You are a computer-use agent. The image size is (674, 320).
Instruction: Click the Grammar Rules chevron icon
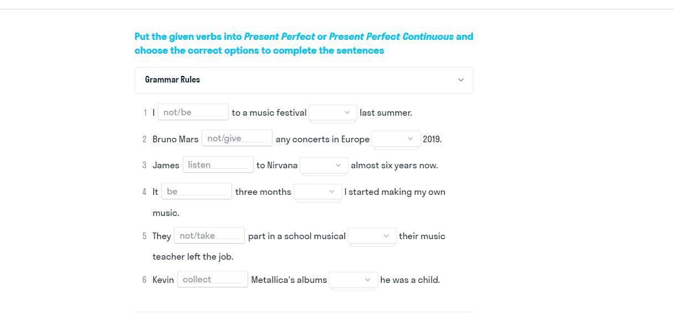tap(461, 80)
